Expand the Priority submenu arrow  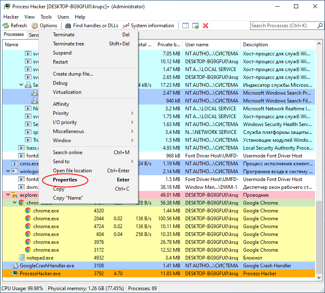point(132,113)
